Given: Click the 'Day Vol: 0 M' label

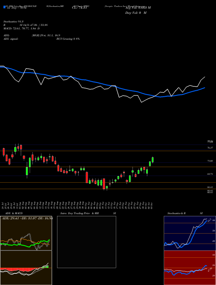Looking at the screenshot, I should point(136,13).
